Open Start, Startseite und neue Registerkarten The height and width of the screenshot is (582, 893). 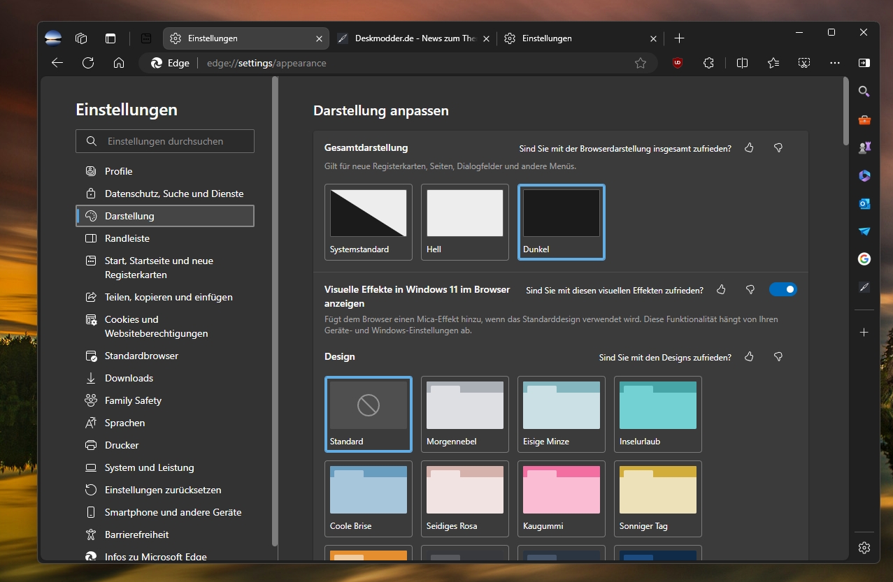tap(164, 268)
